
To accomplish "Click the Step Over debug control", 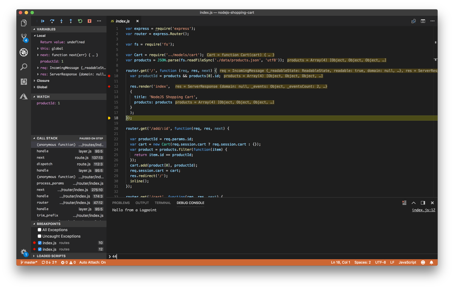I will tap(52, 21).
